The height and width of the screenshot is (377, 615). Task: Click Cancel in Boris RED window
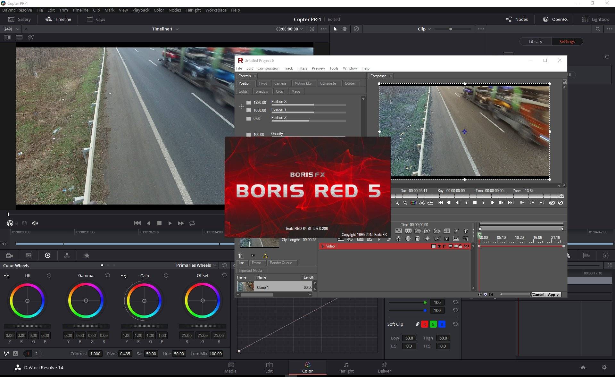(538, 295)
